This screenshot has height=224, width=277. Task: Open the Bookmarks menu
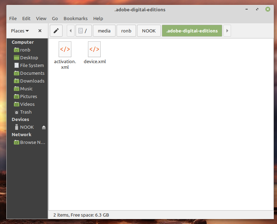(x=76, y=18)
